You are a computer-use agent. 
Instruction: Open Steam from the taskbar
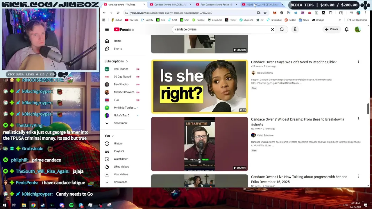(x=43, y=205)
